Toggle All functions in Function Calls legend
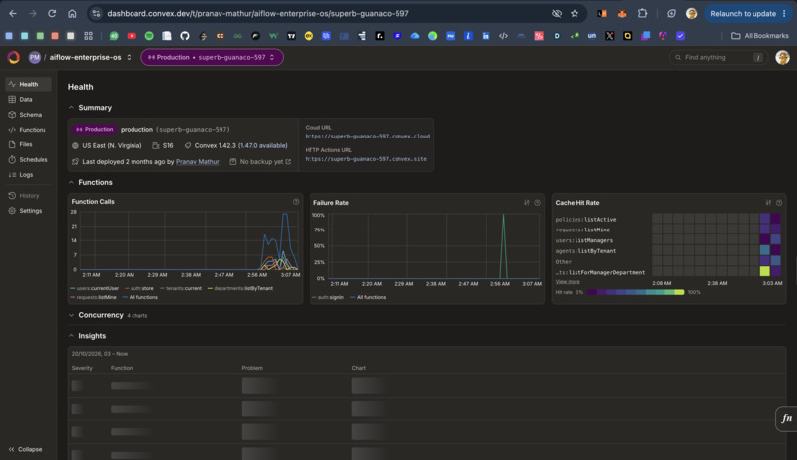 (140, 298)
